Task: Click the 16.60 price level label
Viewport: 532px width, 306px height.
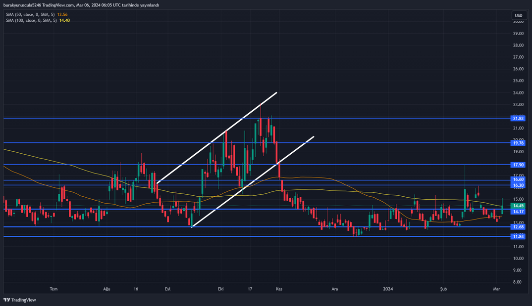Action: click(518, 180)
